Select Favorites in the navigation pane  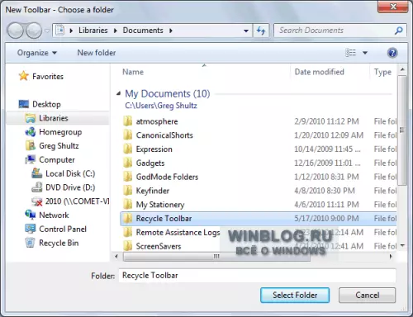point(41,76)
